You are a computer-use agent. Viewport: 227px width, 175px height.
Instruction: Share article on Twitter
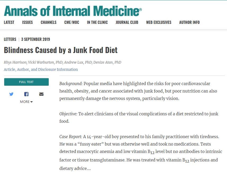[11, 94]
